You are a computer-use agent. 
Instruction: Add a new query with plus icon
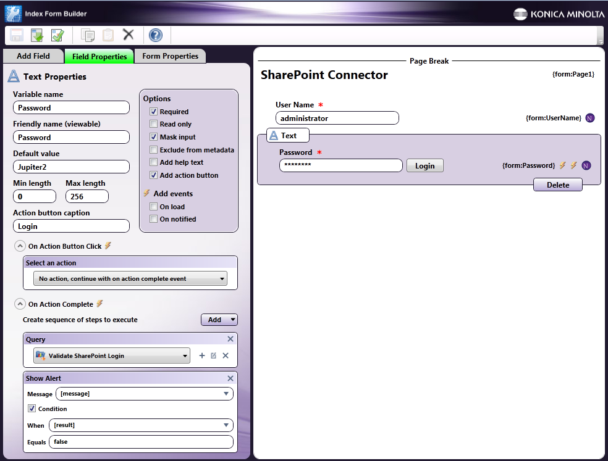click(201, 355)
